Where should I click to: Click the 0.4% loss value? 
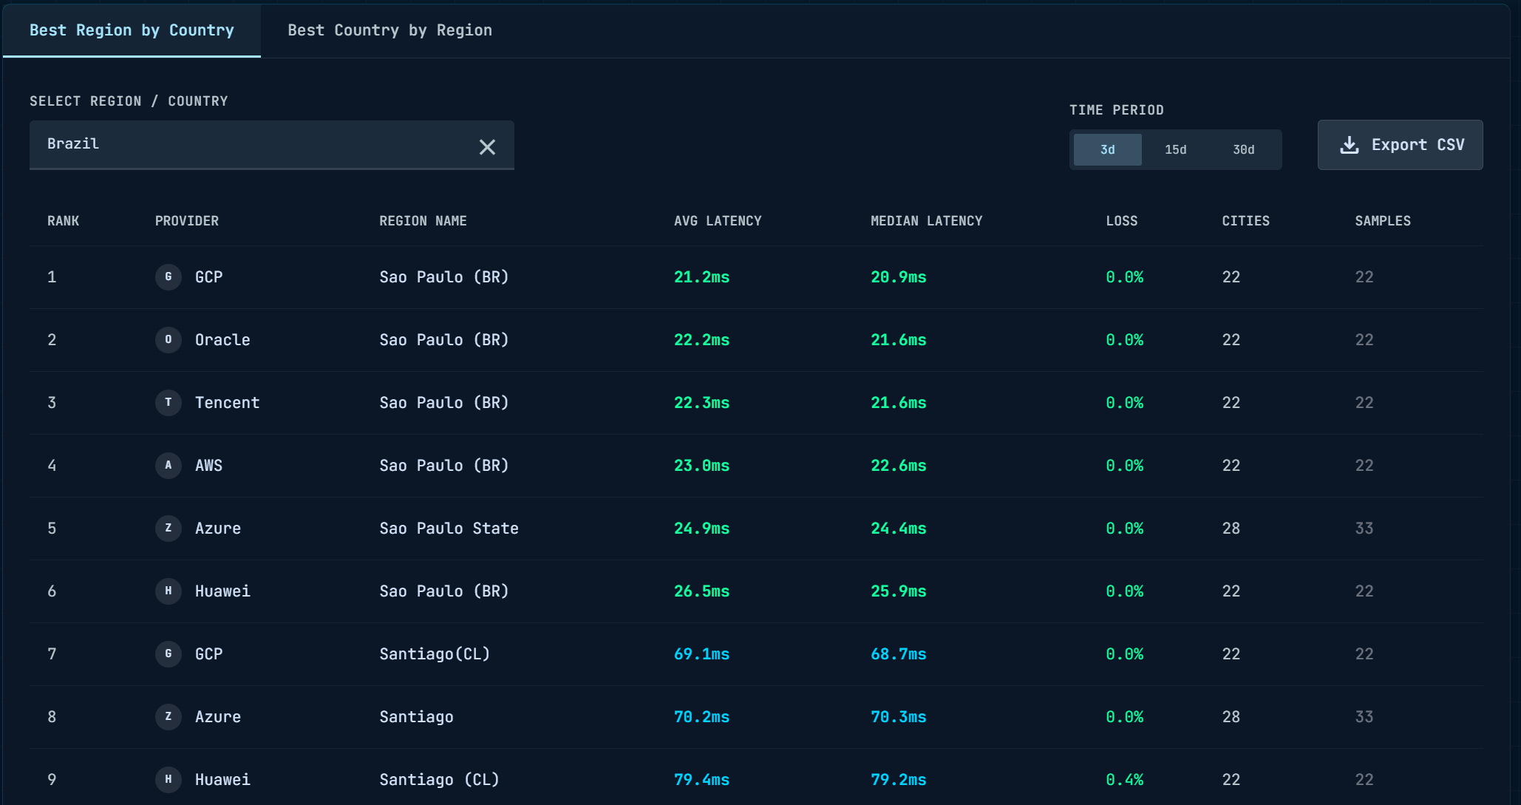pyautogui.click(x=1125, y=780)
